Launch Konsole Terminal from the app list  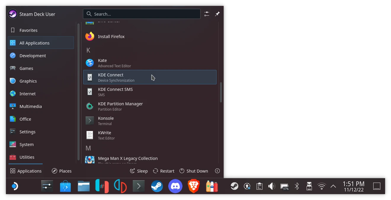[x=150, y=120]
